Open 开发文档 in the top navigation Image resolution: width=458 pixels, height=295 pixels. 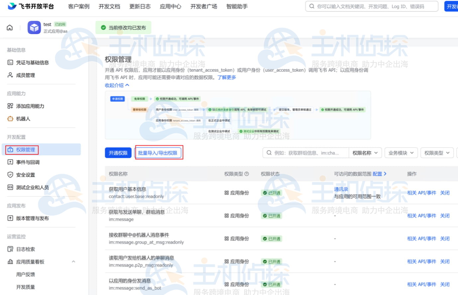pyautogui.click(x=109, y=6)
